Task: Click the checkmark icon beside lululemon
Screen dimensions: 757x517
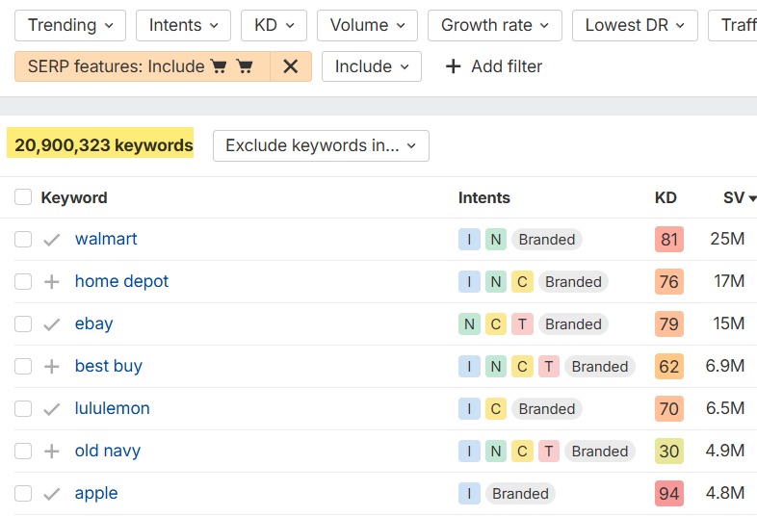Action: [52, 409]
